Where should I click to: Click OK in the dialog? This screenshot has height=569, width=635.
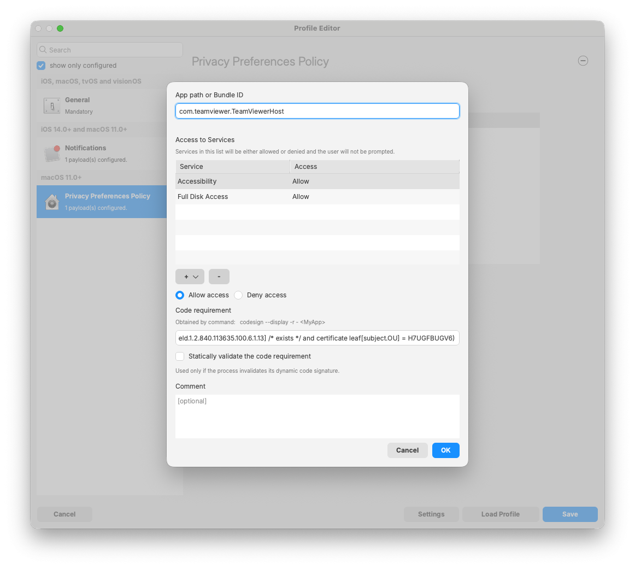coord(445,450)
